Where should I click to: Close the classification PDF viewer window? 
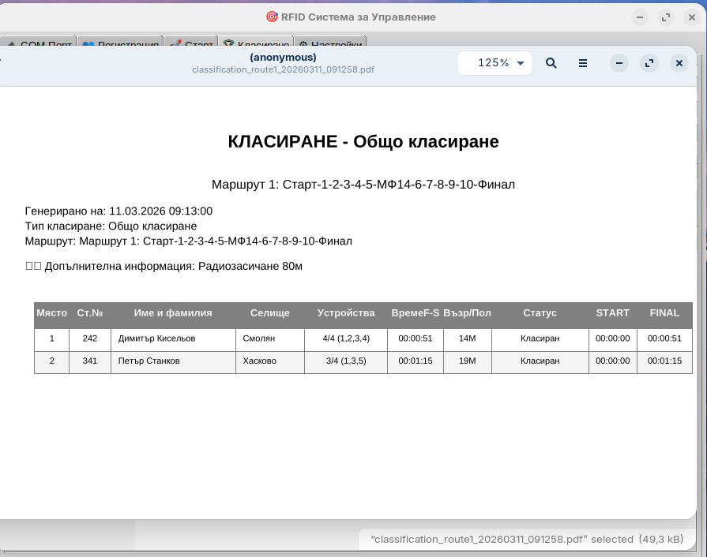(x=679, y=63)
